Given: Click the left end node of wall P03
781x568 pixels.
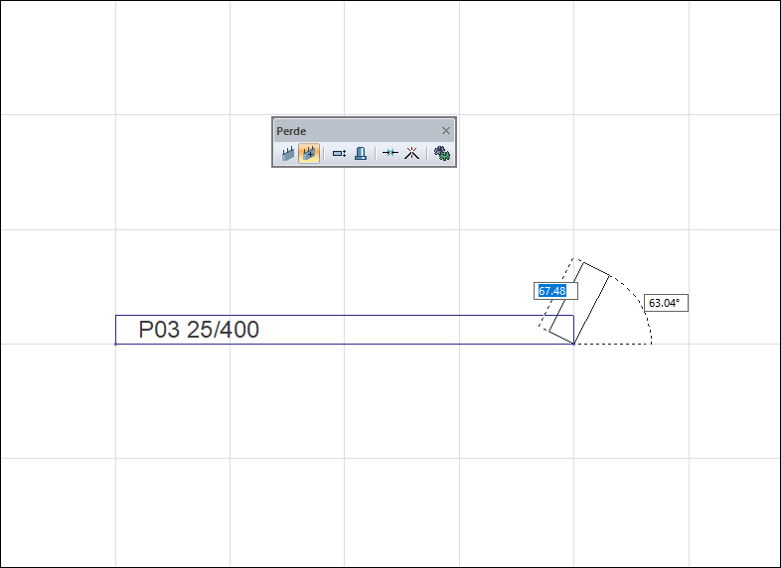Looking at the screenshot, I should pos(115,344).
